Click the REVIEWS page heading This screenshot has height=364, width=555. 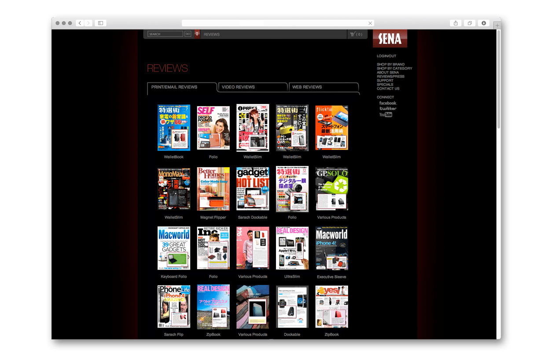(167, 68)
